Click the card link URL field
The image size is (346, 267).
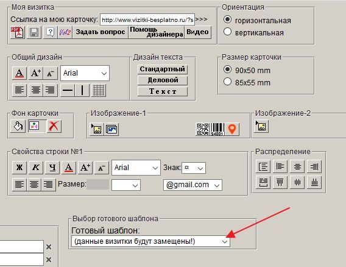pos(147,20)
